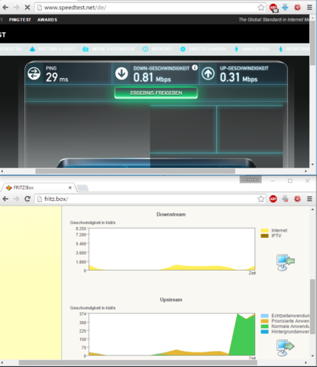Image resolution: width=317 pixels, height=367 pixels.
Task: Open Chrome menu in the fritz.box window
Action: pos(309,199)
